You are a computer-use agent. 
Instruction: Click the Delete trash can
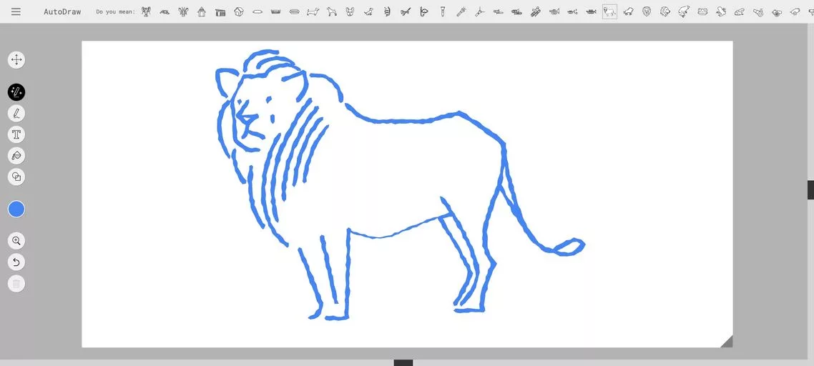tap(16, 284)
